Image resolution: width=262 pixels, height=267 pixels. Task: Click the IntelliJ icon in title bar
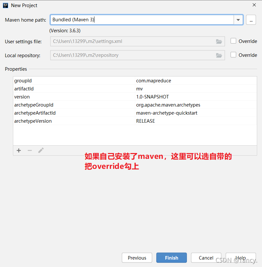5,5
